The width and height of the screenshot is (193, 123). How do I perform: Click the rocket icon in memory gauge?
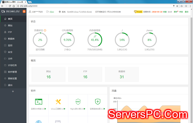coord(95,36)
